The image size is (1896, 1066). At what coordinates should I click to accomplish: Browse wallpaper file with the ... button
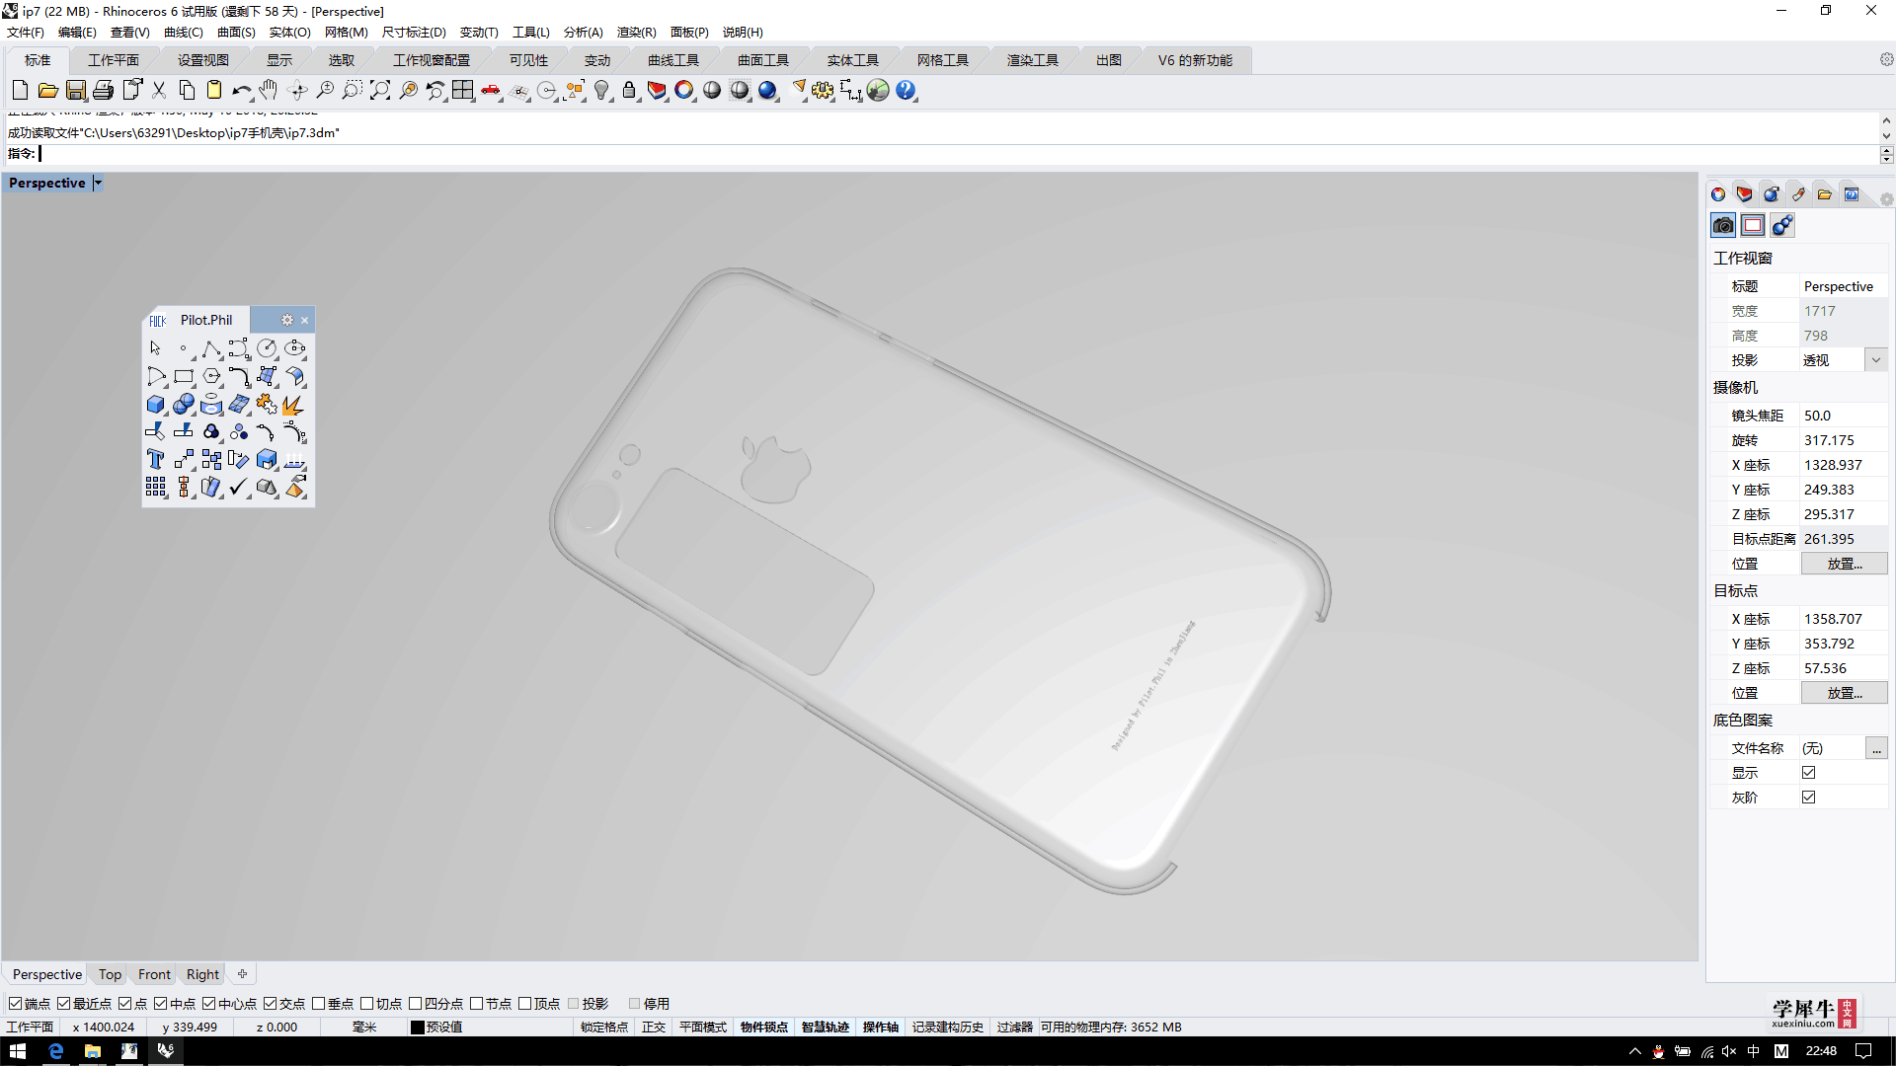pos(1876,748)
